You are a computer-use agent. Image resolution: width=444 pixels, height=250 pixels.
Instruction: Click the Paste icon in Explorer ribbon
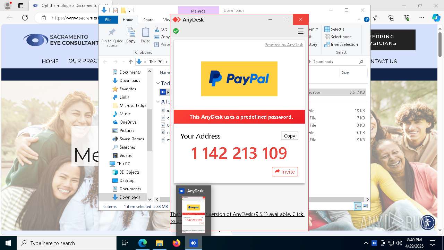pos(145,35)
